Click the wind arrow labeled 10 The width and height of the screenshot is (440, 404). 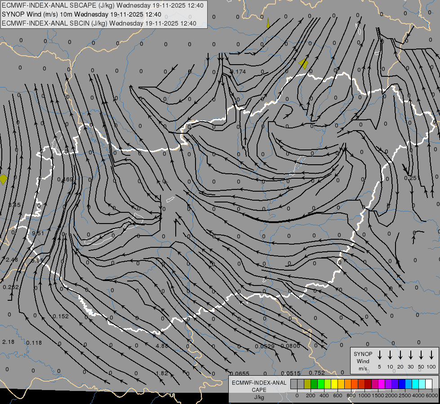coord(390,355)
